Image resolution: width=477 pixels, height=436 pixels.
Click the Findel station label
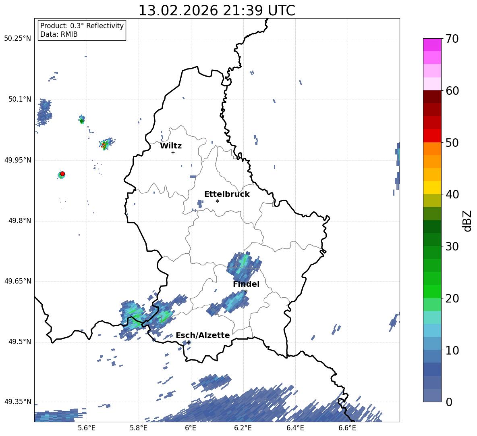point(246,284)
